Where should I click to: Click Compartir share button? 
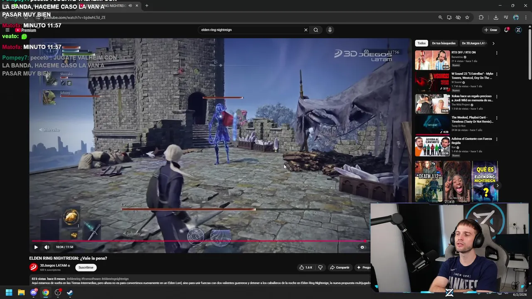(340, 267)
